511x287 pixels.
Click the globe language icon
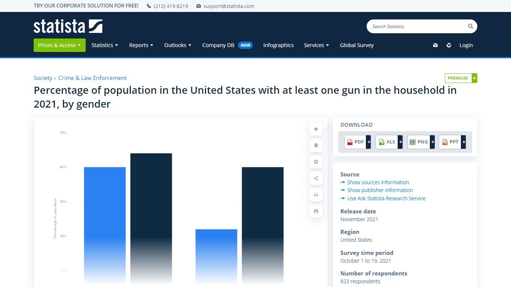[x=449, y=45]
